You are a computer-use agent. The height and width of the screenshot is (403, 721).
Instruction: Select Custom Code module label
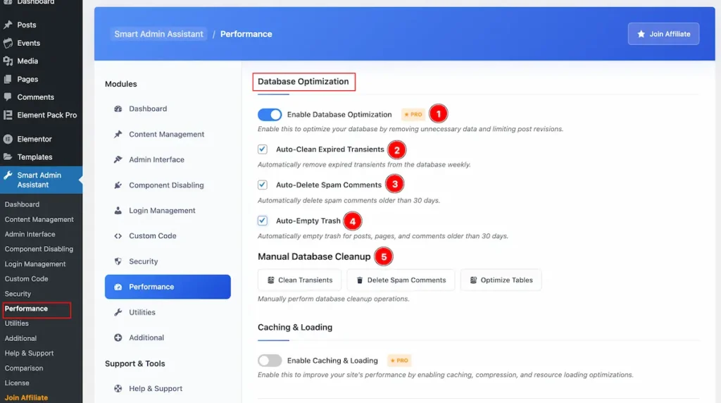click(x=152, y=236)
